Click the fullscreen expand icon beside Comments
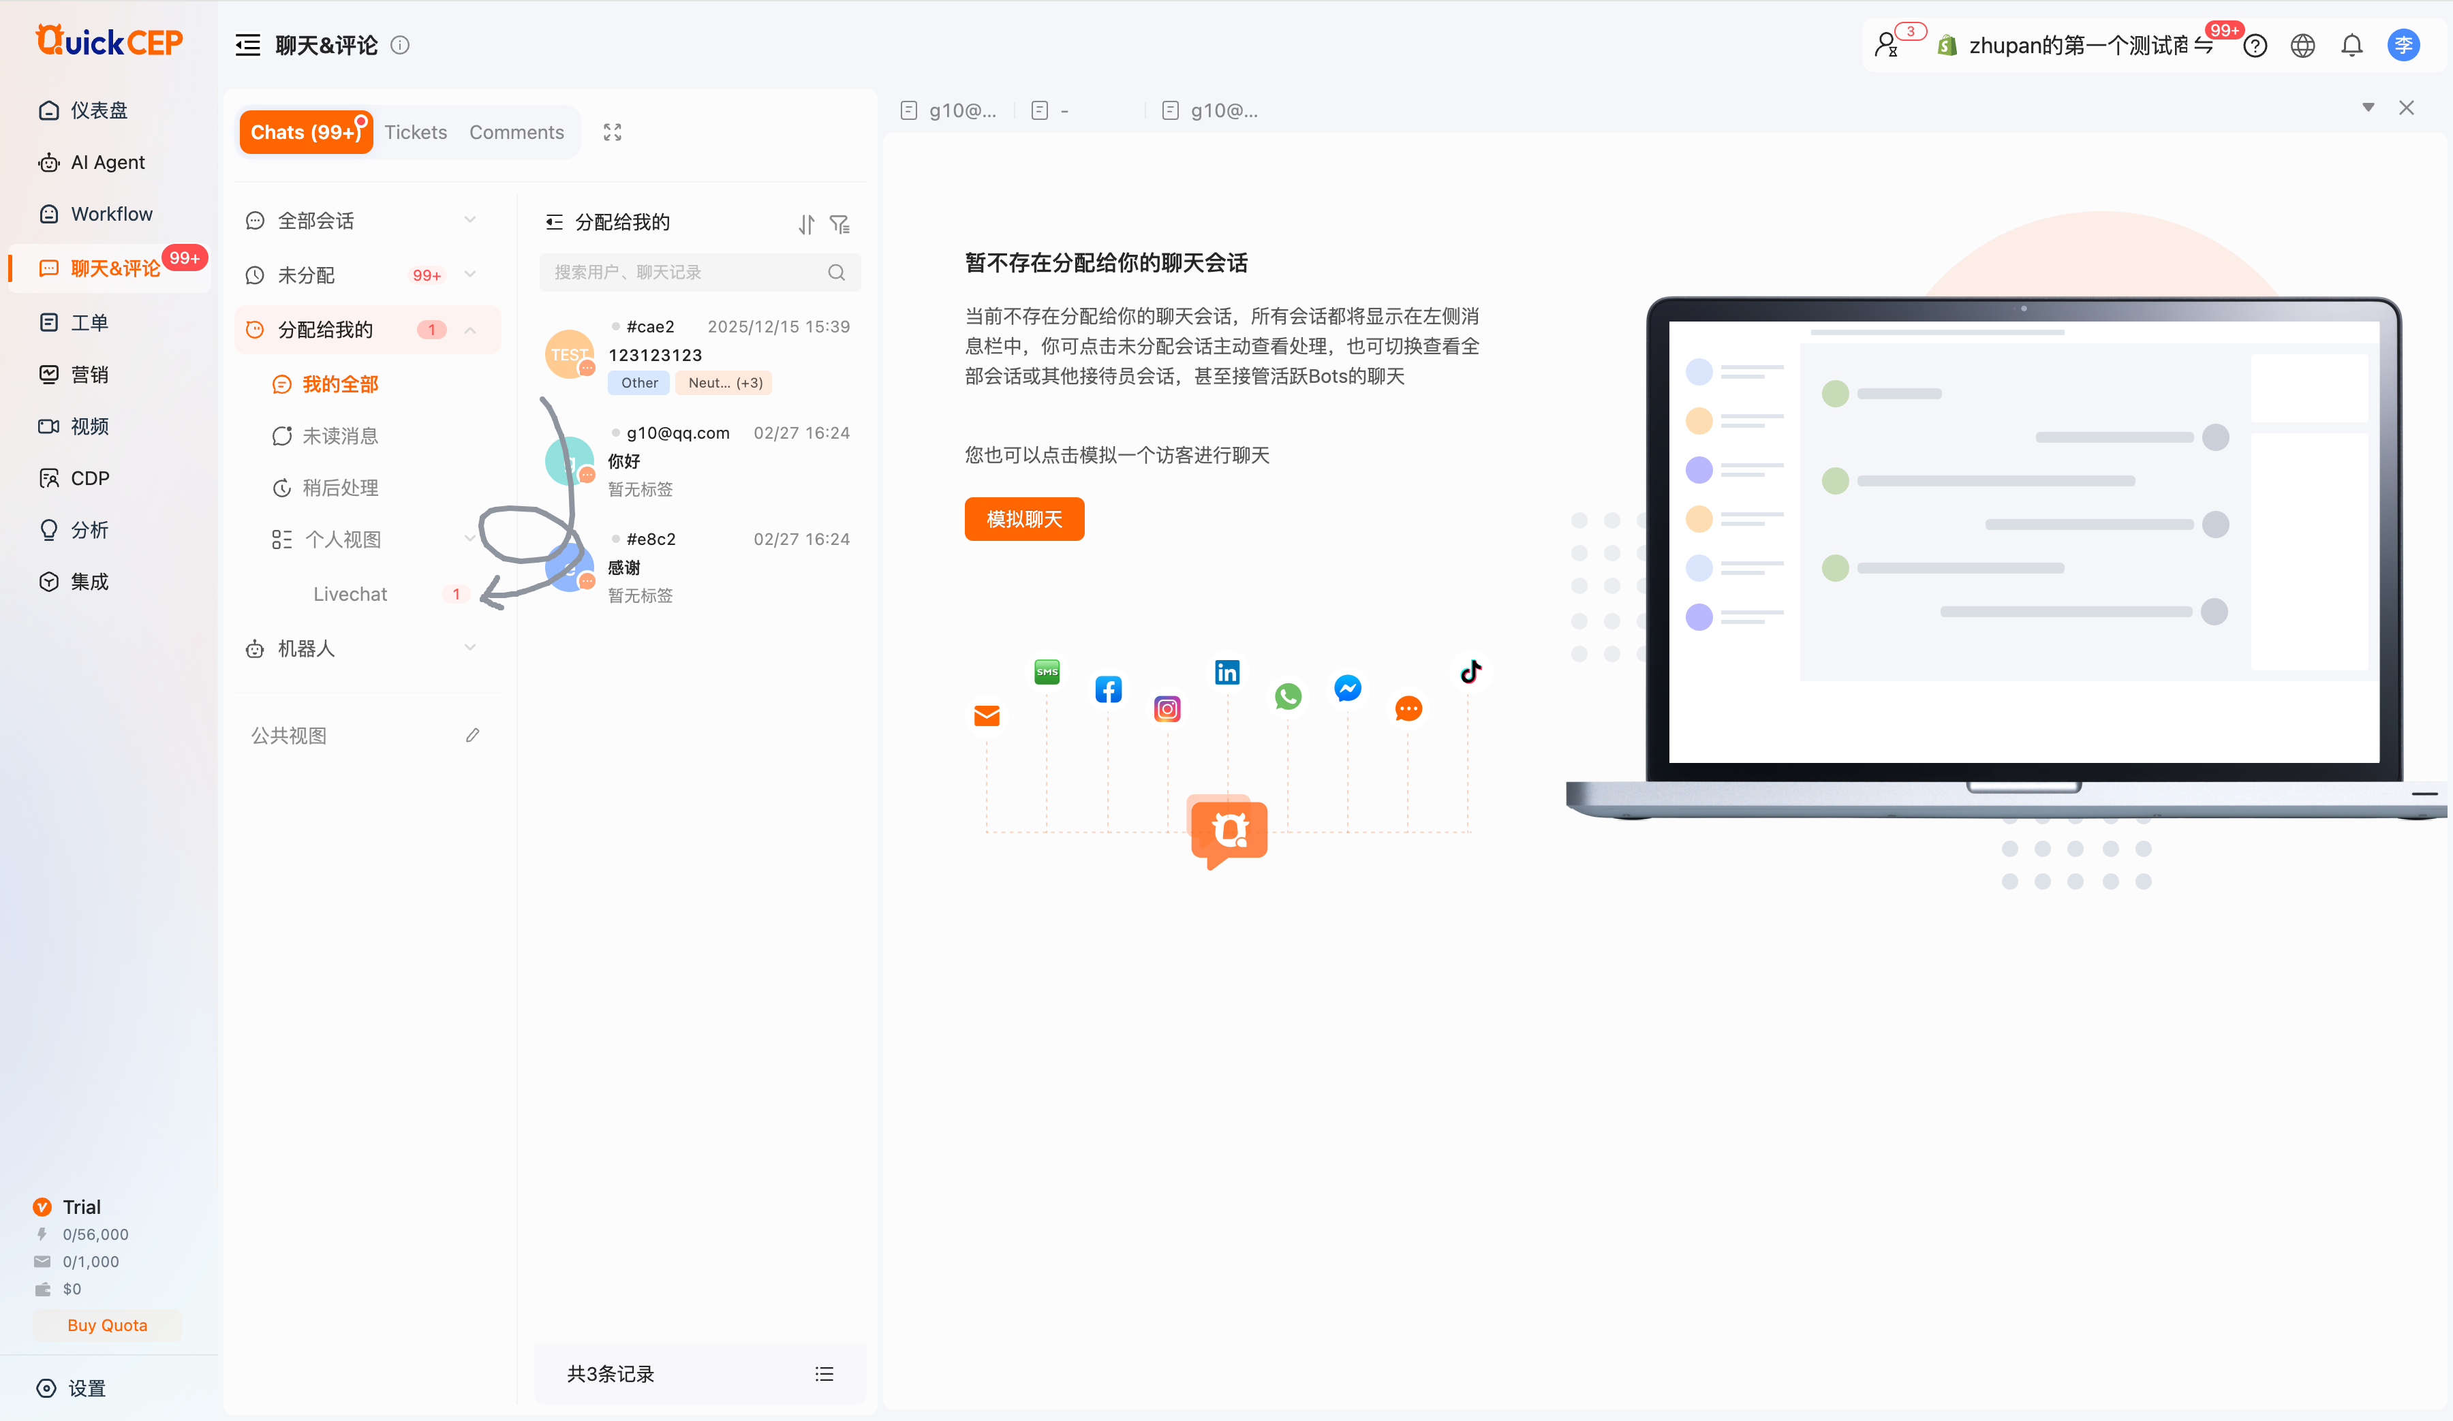The image size is (2453, 1421). (x=613, y=132)
